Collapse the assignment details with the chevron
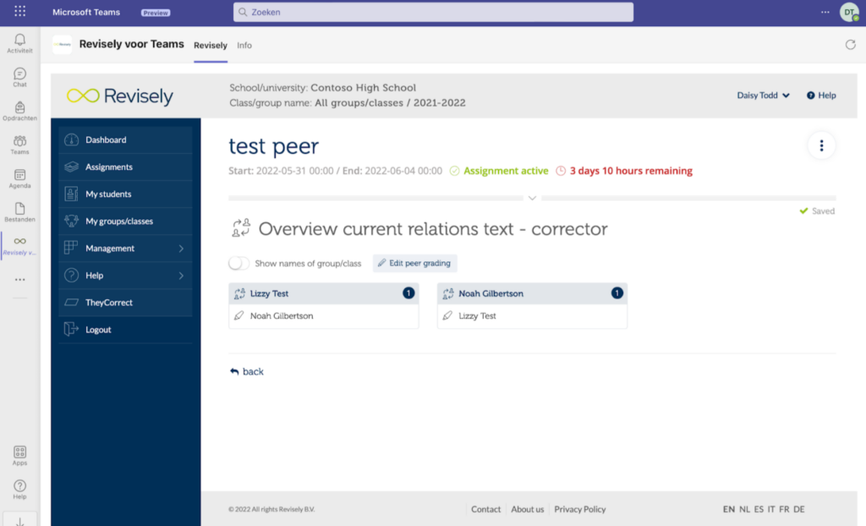 (x=533, y=196)
